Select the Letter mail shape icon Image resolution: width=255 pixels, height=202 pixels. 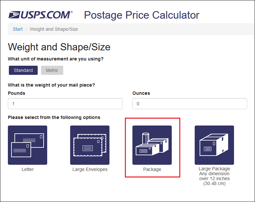pyautogui.click(x=28, y=145)
